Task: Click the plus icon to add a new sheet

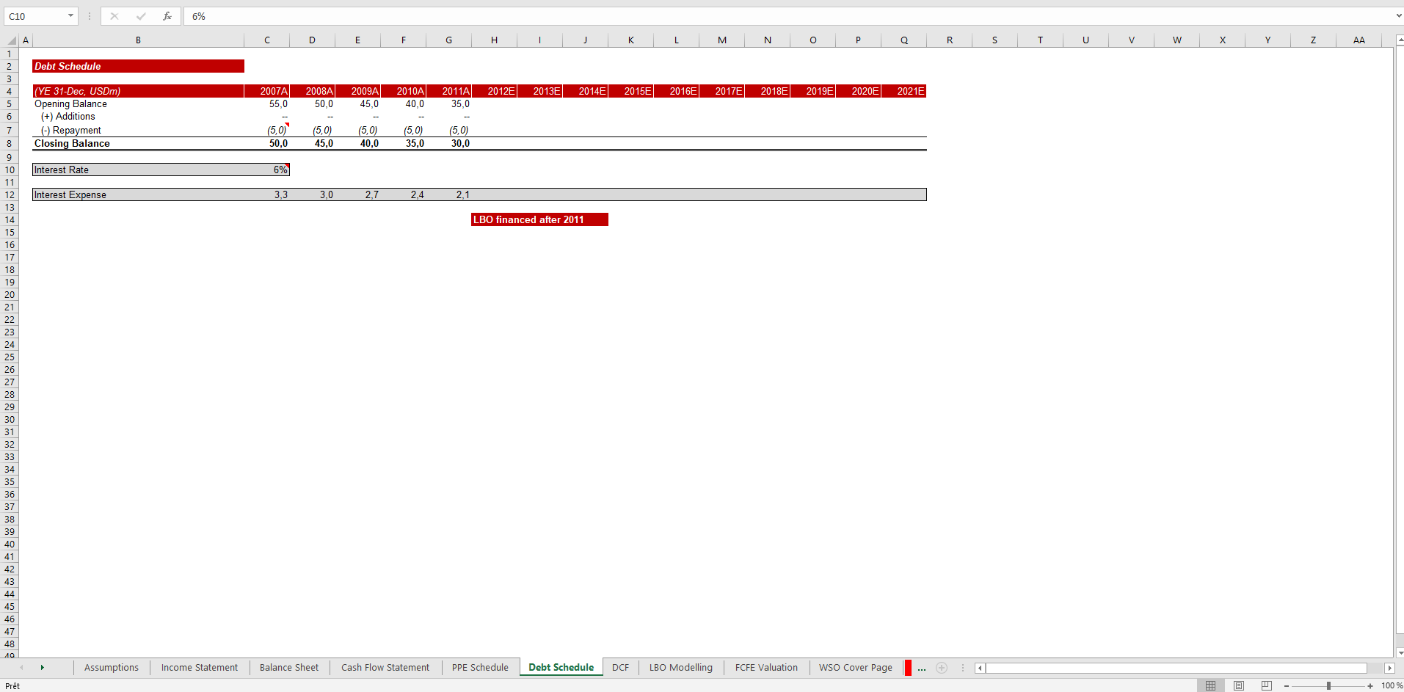Action: [x=942, y=668]
